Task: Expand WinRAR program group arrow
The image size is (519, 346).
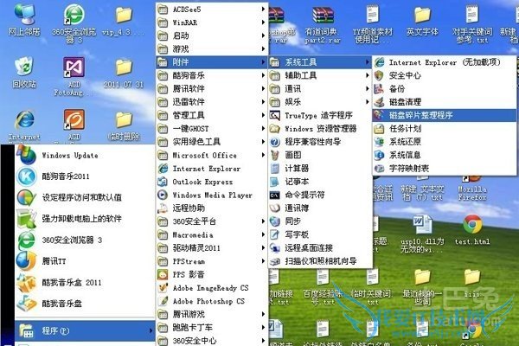Action: pyautogui.click(x=263, y=22)
